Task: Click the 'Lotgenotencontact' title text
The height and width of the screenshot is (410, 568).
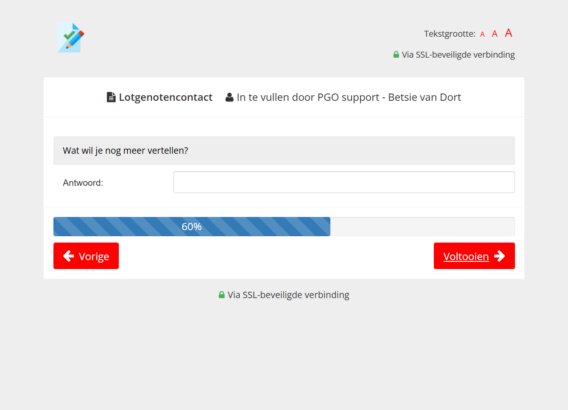Action: (166, 97)
